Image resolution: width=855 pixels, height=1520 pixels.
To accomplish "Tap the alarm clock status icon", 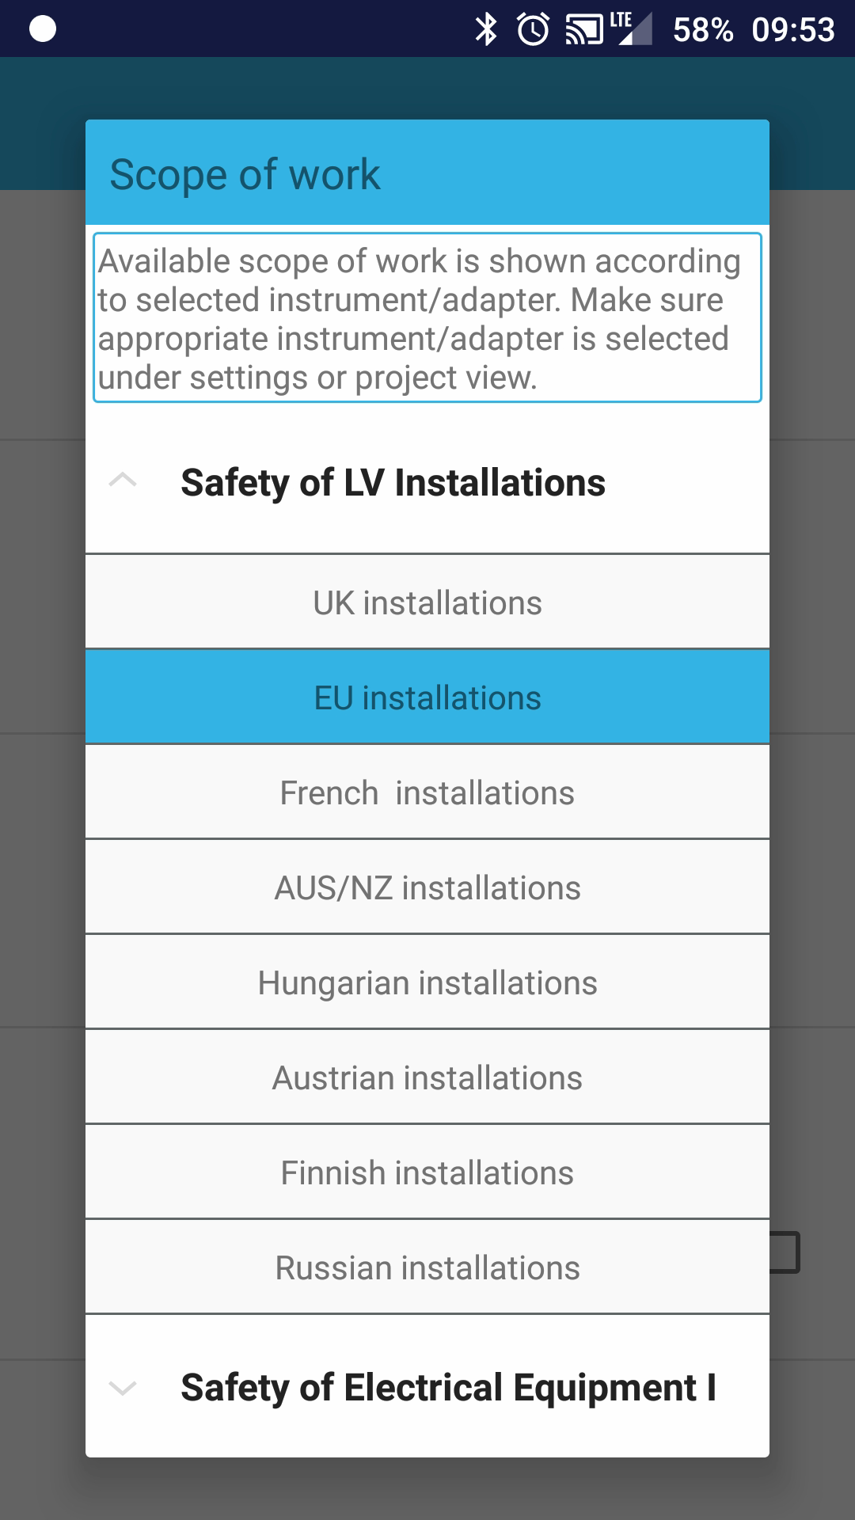I will pyautogui.click(x=533, y=30).
